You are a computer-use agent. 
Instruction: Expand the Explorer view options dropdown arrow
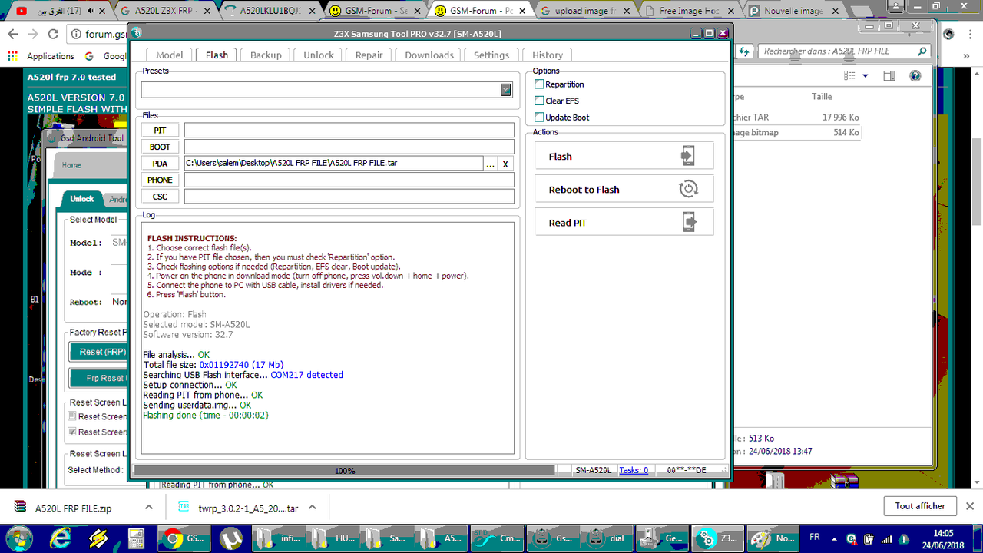866,75
